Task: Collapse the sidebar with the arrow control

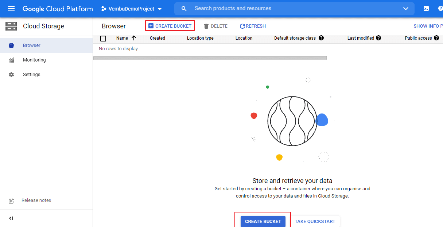Action: click(x=11, y=218)
